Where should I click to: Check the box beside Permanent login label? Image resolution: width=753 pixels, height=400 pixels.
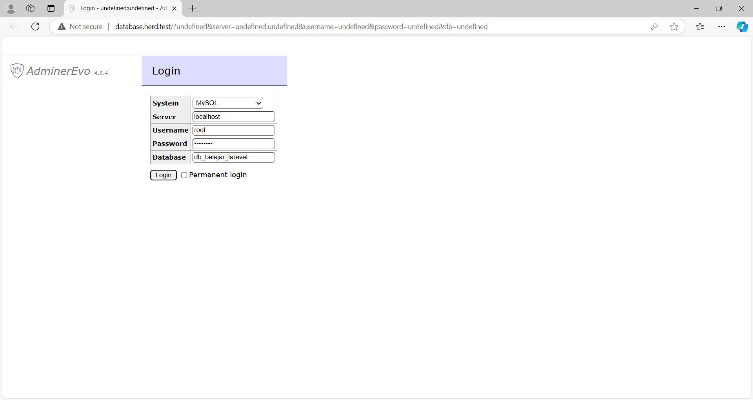184,175
